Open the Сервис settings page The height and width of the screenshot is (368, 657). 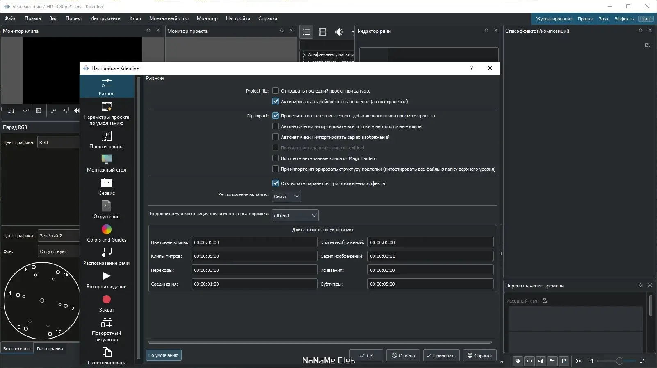click(107, 186)
